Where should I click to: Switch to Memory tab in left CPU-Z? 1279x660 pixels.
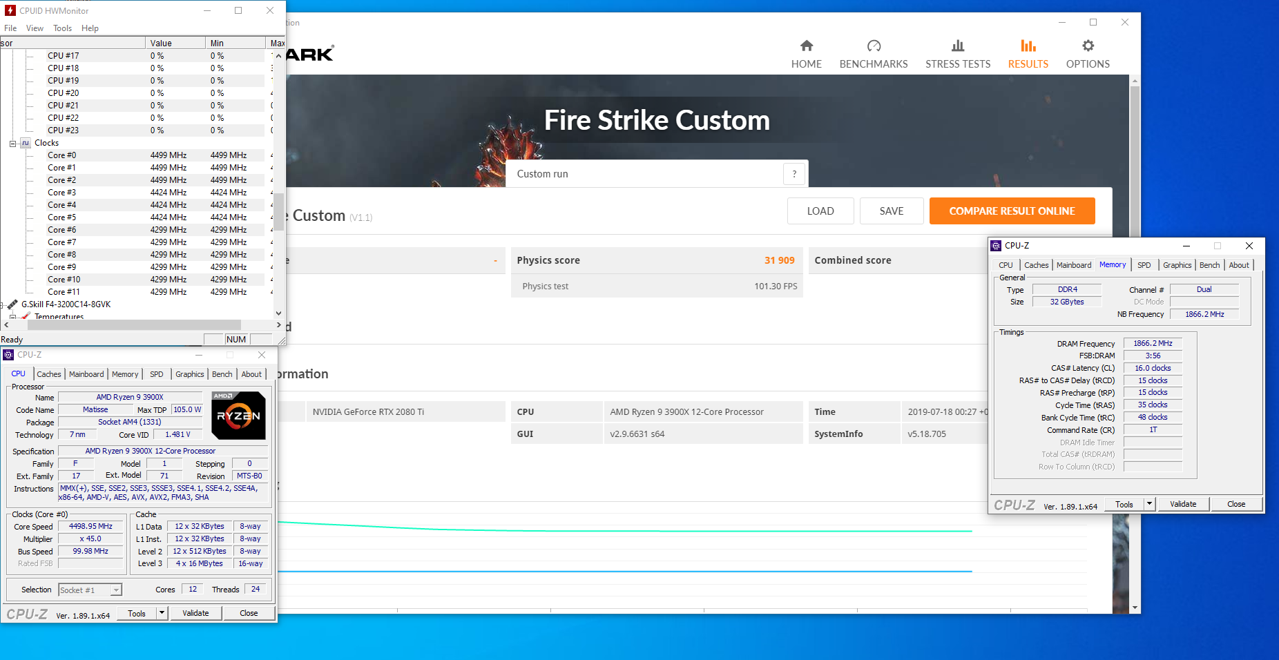tap(125, 374)
